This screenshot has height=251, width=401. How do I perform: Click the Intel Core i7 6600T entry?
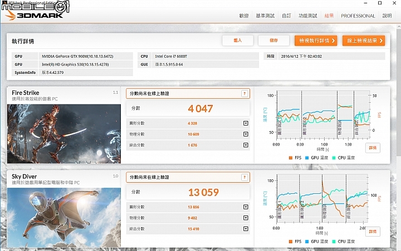(206, 57)
